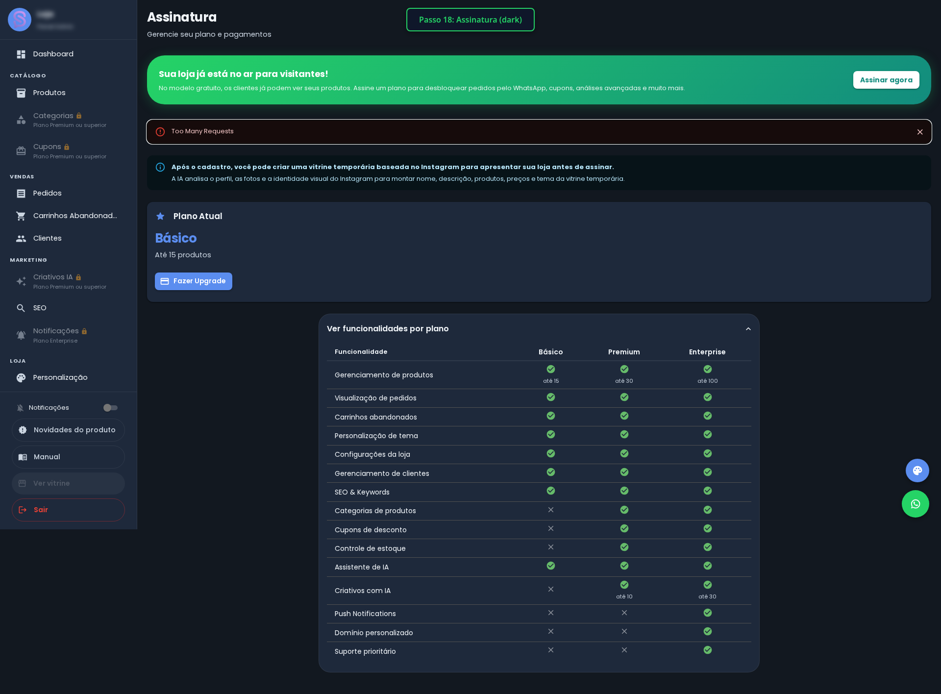
Task: Click the Enterprise column header
Action: (x=707, y=352)
